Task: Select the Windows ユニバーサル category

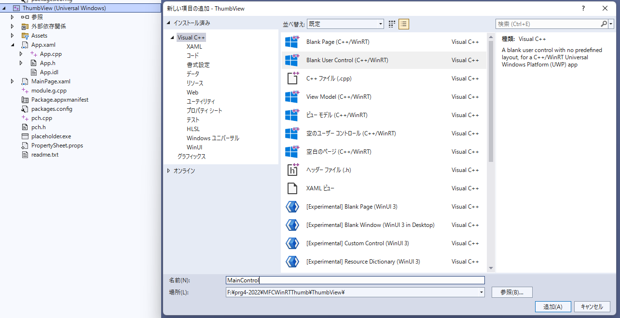Action: click(x=213, y=138)
